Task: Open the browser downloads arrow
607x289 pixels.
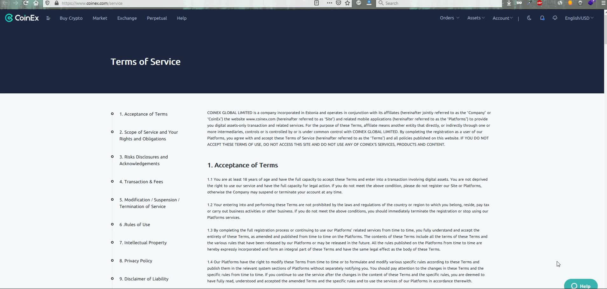Action: [509, 3]
